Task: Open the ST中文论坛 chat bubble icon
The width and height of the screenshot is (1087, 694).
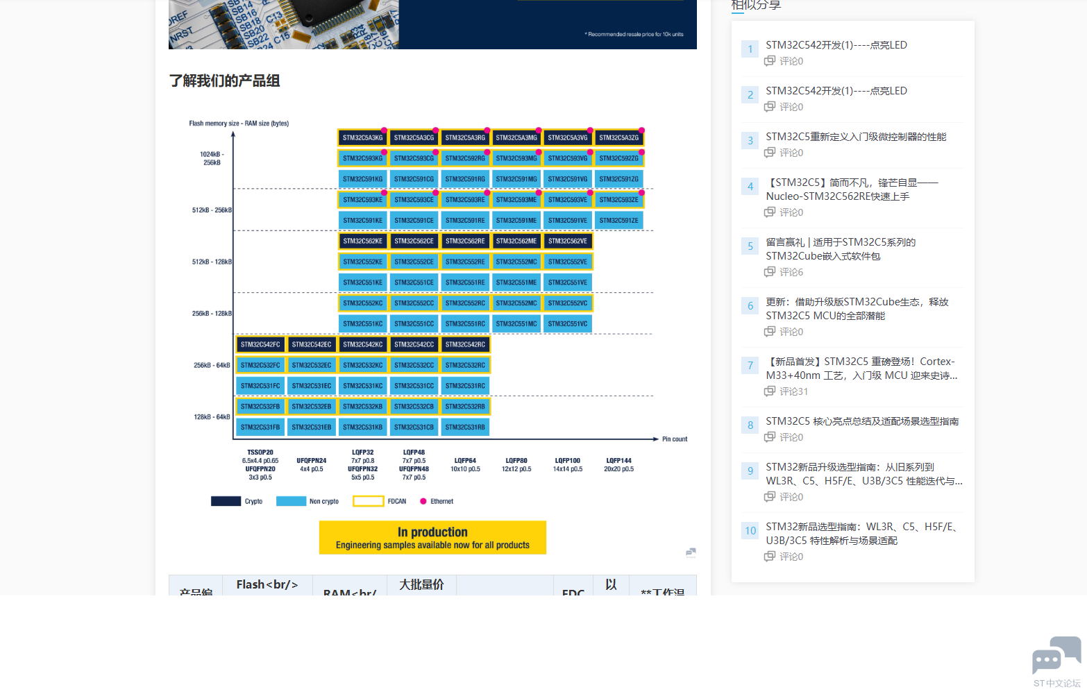Action: coord(1056,656)
